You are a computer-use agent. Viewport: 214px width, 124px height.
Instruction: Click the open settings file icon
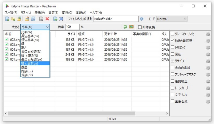click(x=27, y=19)
